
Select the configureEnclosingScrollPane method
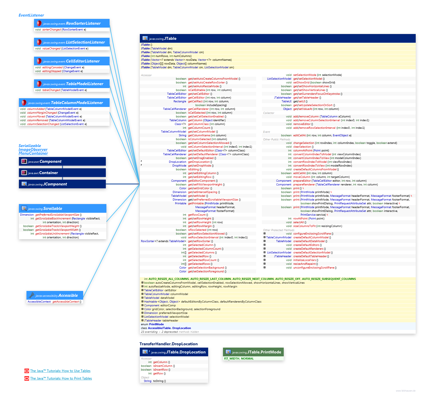click(x=312, y=234)
